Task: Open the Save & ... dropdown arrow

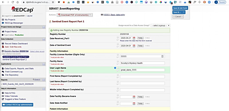Action: pyautogui.click(x=184, y=12)
